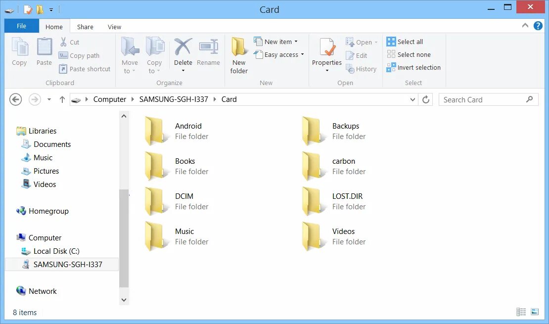Screen dimensions: 549x324
Task: Select Documents library in navigation pane
Action: (46, 144)
